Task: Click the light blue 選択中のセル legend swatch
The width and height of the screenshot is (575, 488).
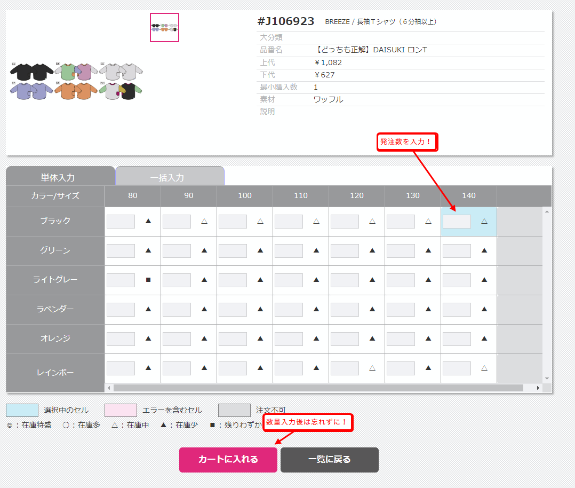Action: click(22, 410)
